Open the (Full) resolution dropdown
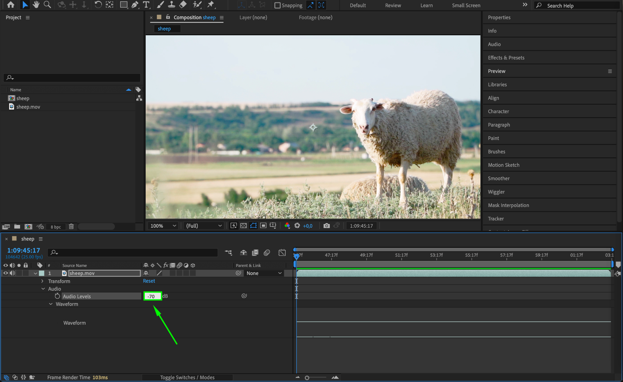 204,226
